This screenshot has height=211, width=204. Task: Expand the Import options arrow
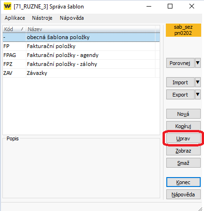click(198, 82)
